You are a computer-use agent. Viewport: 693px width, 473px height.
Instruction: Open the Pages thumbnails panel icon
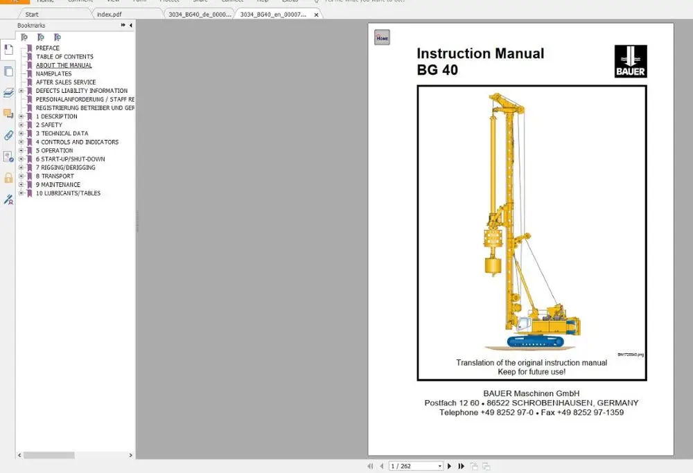point(8,71)
